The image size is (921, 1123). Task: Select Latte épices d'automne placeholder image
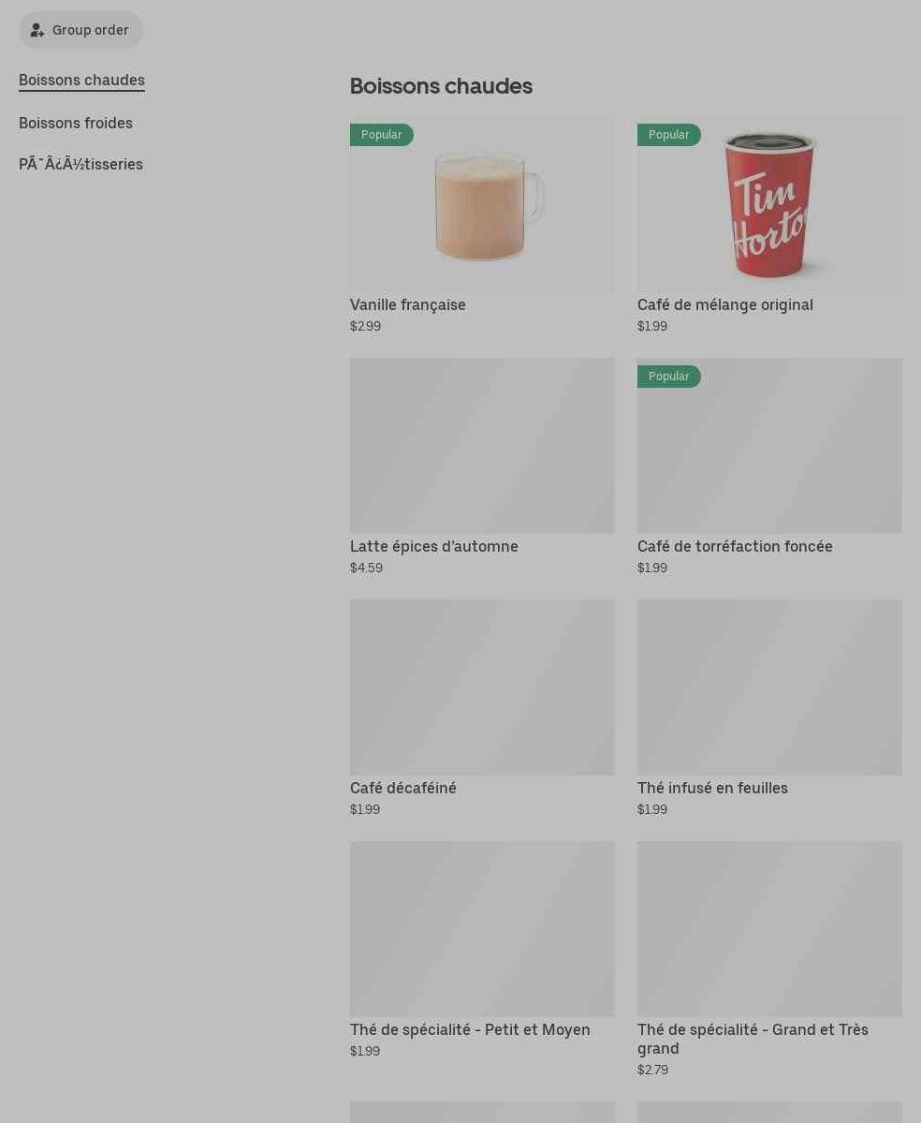point(482,446)
